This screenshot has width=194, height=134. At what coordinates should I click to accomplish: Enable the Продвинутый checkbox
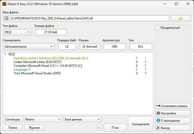click(x=157, y=28)
